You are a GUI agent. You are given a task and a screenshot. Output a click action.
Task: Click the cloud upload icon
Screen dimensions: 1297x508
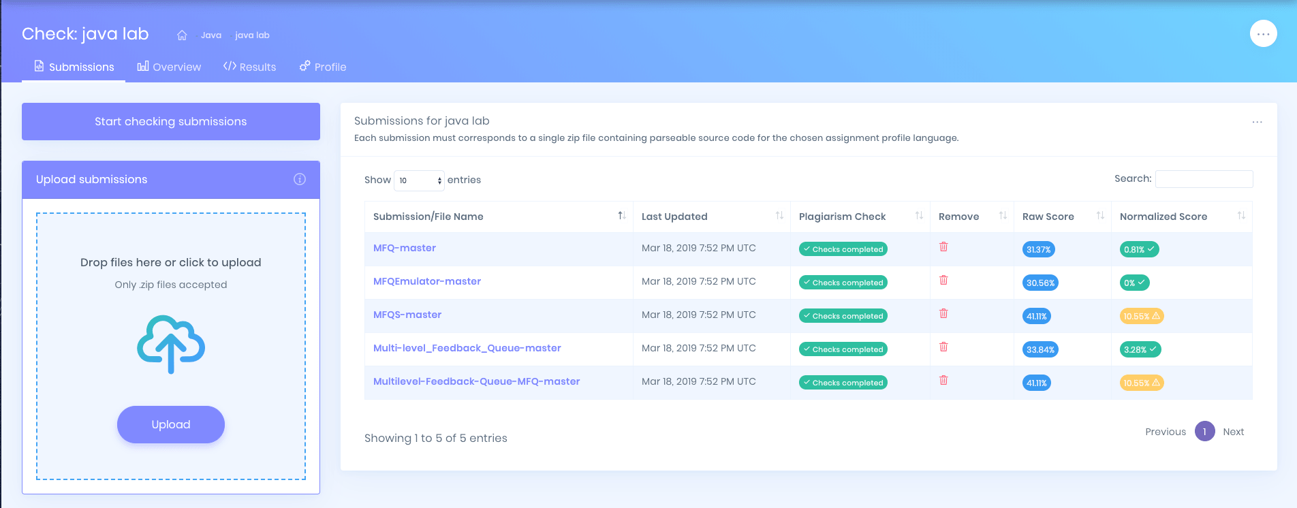tap(171, 344)
